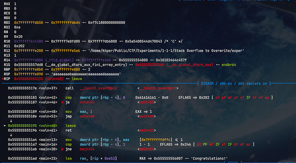Click the address 0x7fffffffe5a6 in R12 row
296x163 pixels.
66,51
